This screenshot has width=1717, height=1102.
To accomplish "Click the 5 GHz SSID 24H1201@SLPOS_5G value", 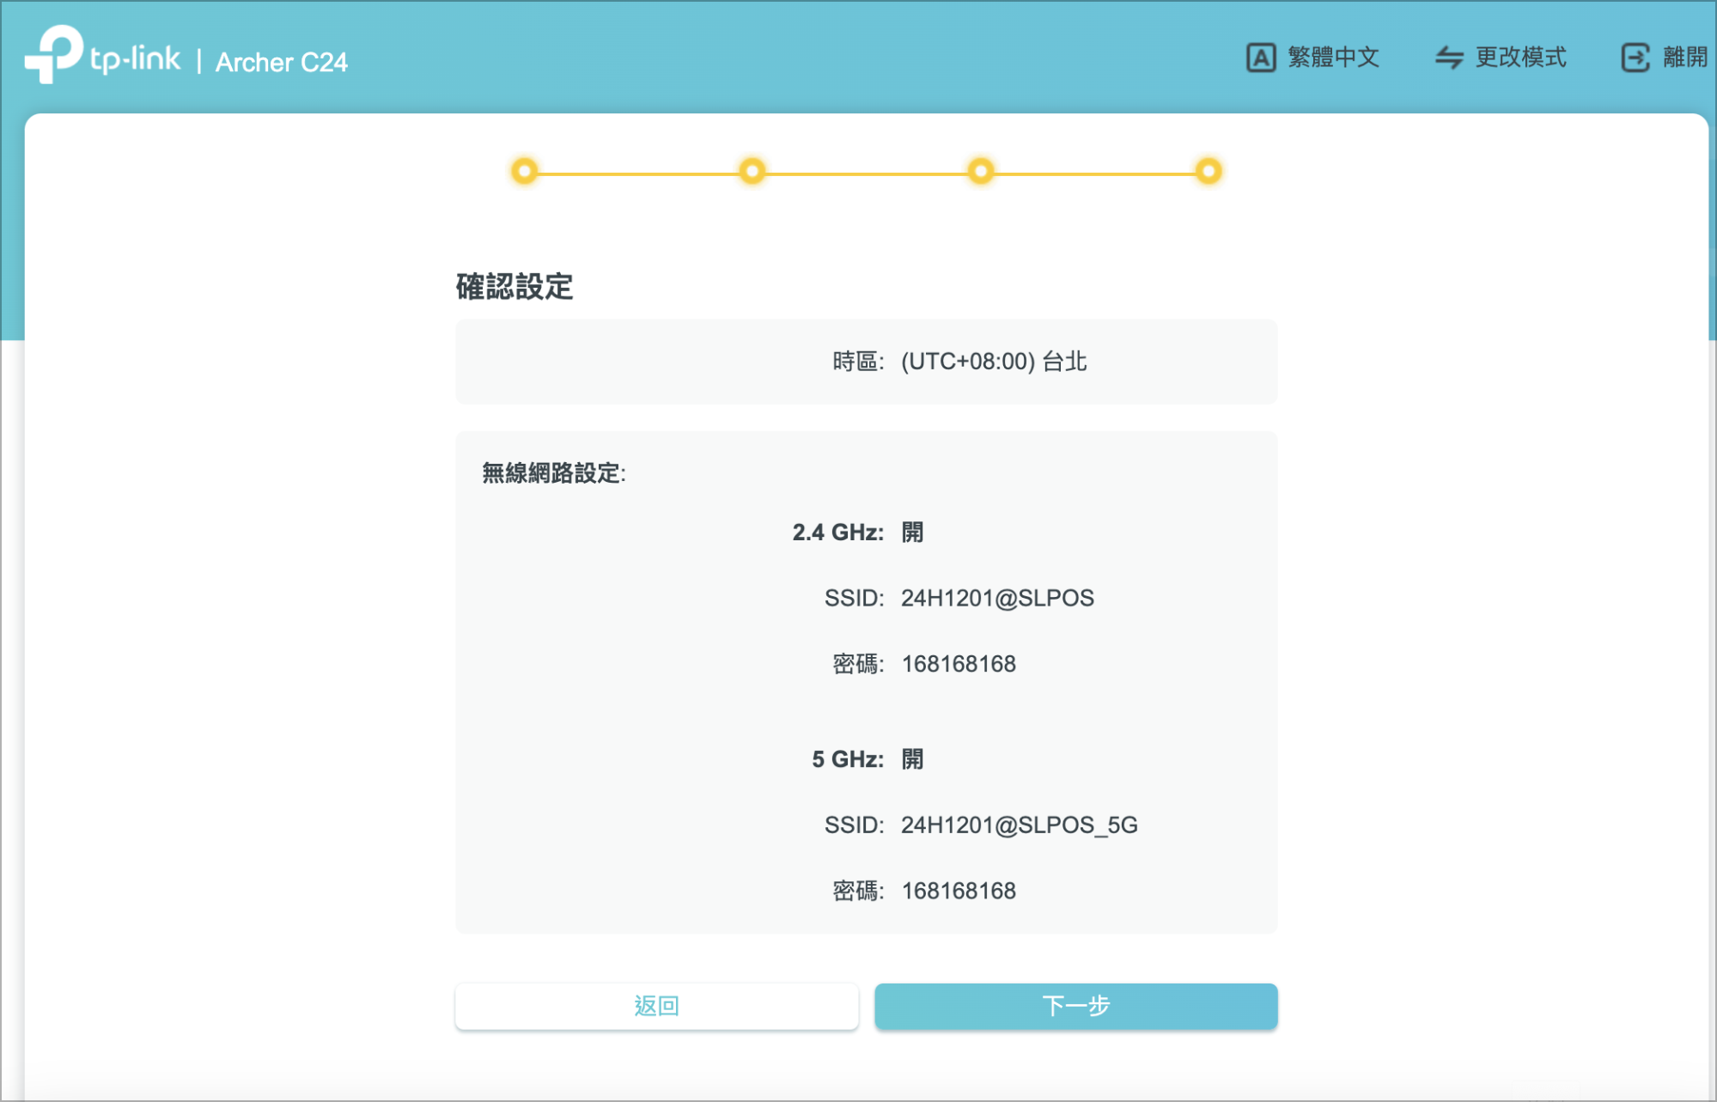I will pyautogui.click(x=1019, y=825).
